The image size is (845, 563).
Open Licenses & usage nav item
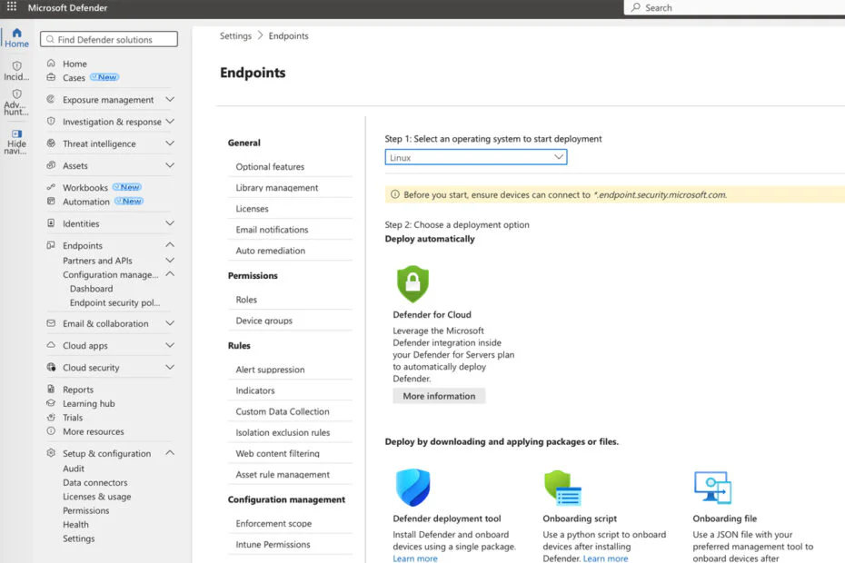click(x=96, y=497)
